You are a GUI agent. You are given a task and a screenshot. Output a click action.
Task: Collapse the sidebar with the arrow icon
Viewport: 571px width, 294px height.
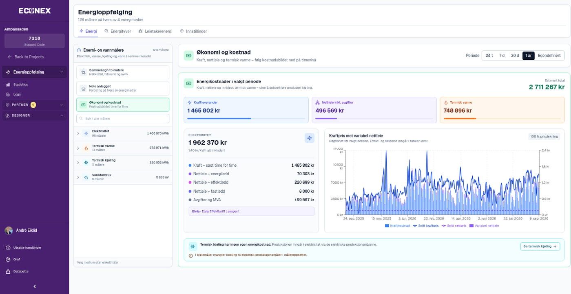click(35, 286)
